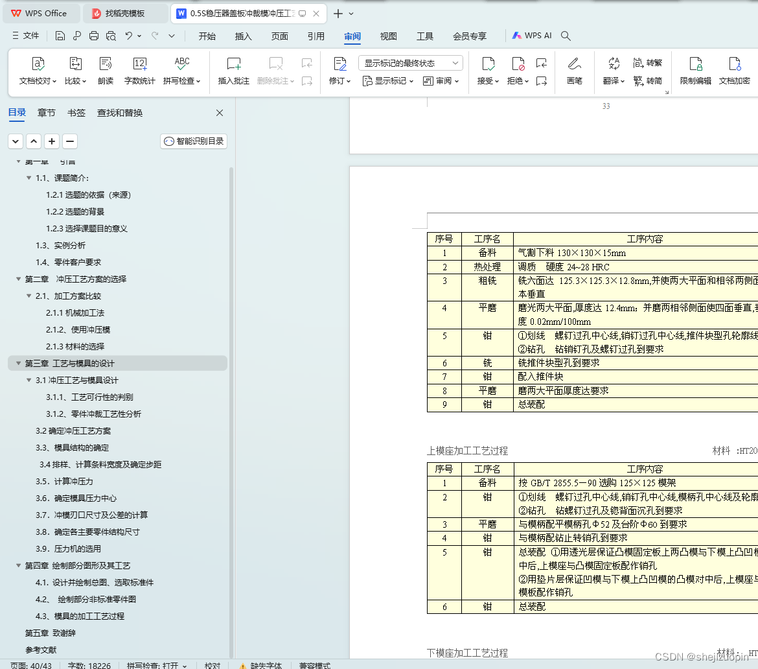Collapse 第四章 绘制部分图形及其工艺 node

tap(18, 565)
